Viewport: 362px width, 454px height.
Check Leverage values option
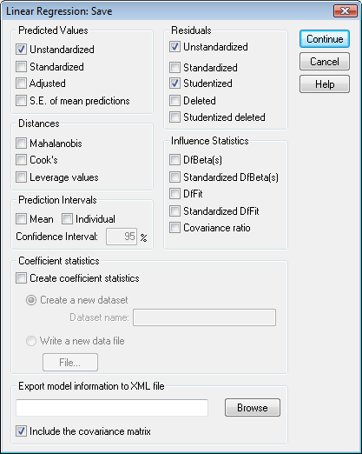click(21, 177)
